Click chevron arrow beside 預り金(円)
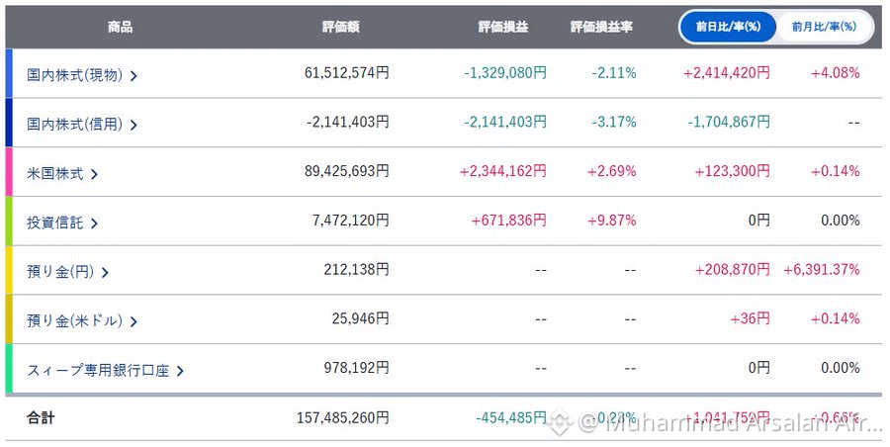This screenshot has width=890, height=447. tap(105, 273)
